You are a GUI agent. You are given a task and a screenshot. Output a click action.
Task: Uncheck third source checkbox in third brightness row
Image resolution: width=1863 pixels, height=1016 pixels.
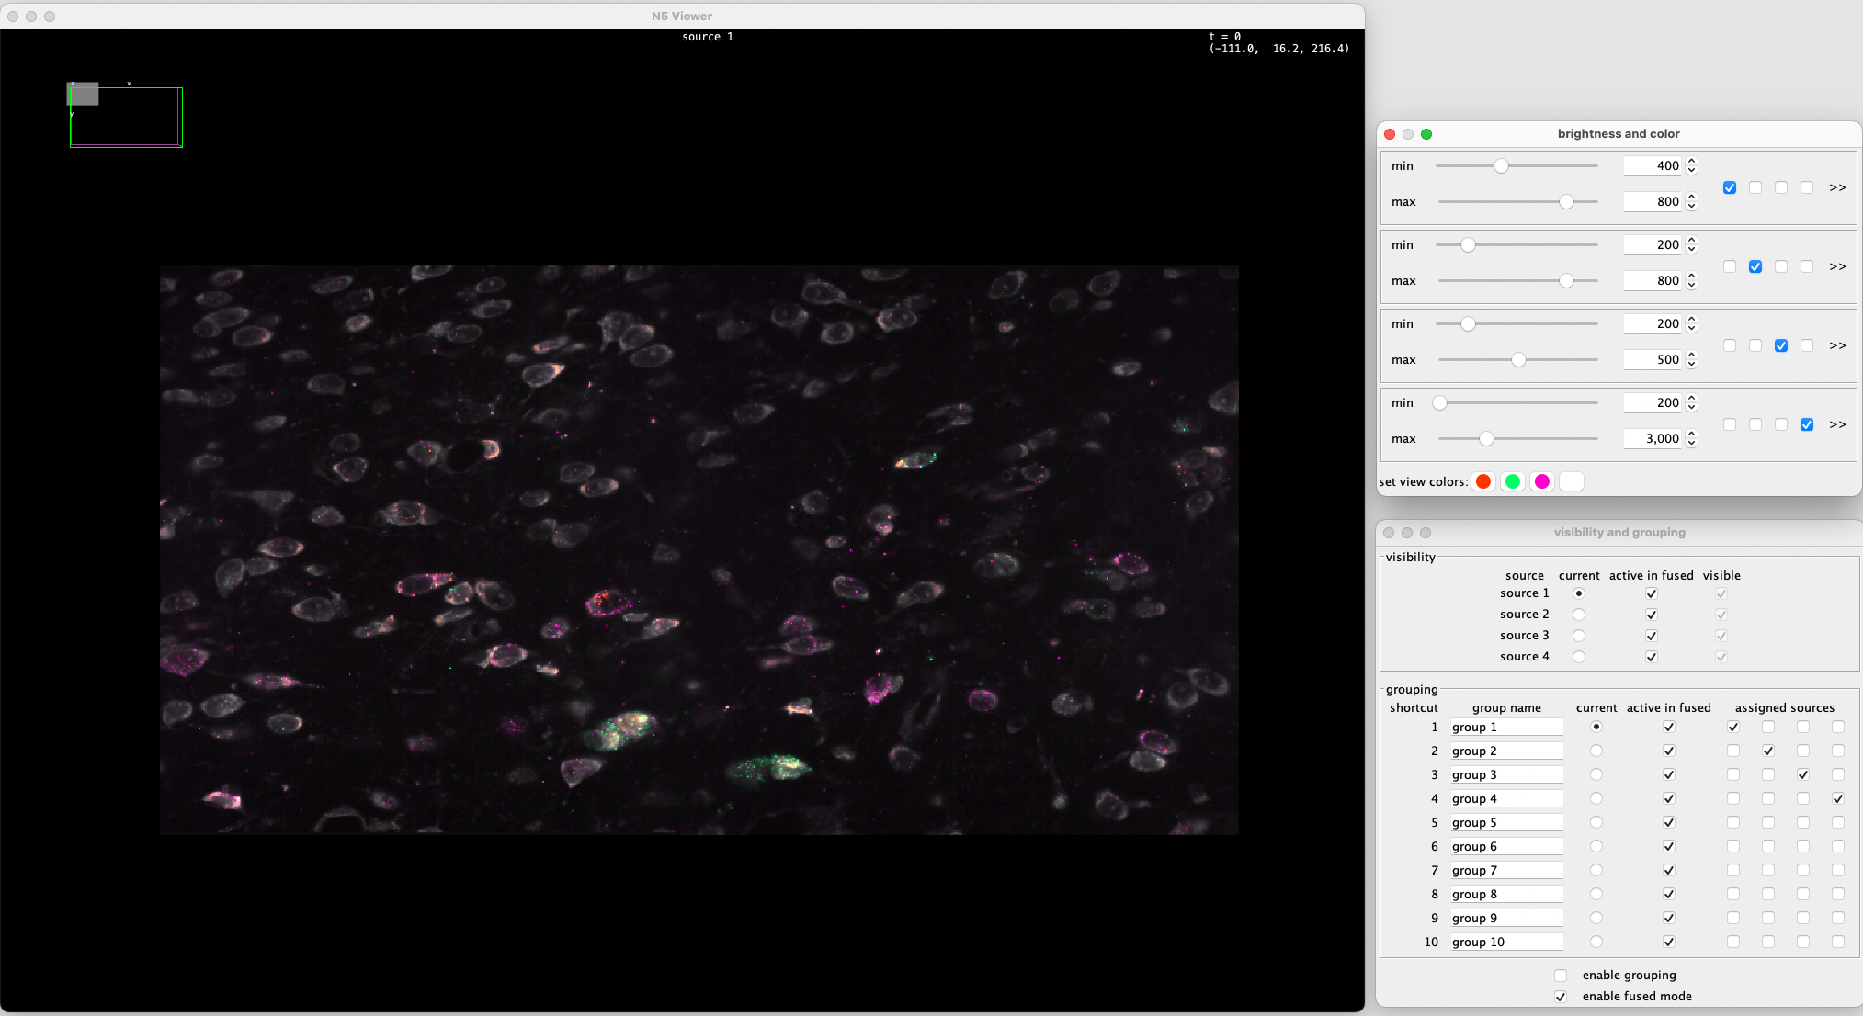pyautogui.click(x=1781, y=345)
